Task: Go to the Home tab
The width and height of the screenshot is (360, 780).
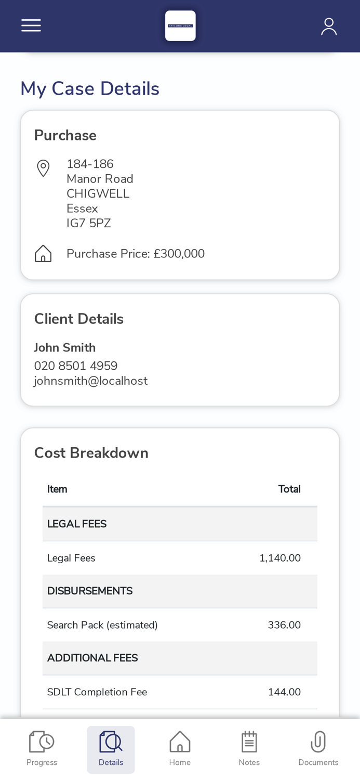Action: (180, 749)
